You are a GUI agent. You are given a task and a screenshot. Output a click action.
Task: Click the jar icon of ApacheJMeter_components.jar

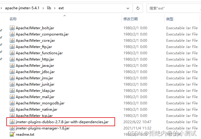point(12,34)
